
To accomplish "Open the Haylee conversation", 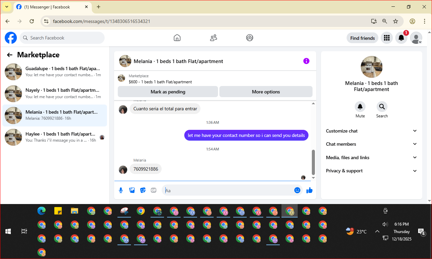I will pos(55,137).
